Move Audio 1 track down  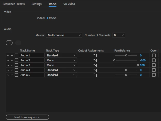pyautogui.click(x=12, y=55)
